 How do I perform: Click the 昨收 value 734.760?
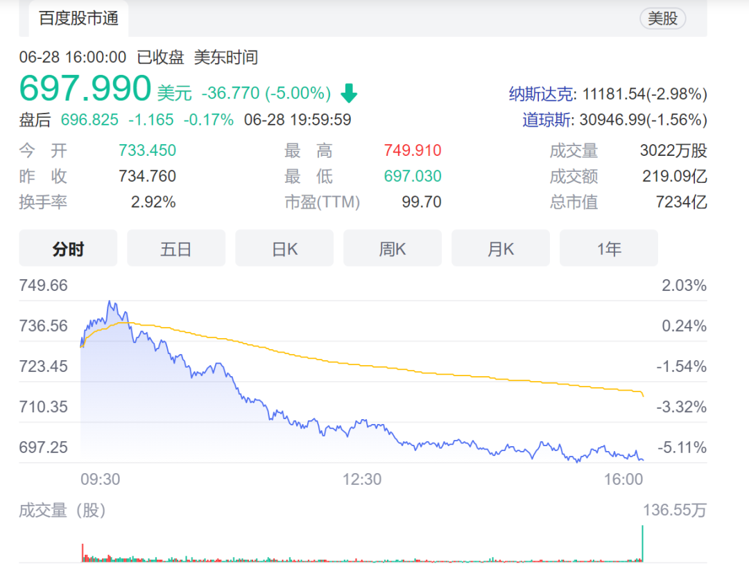(147, 176)
